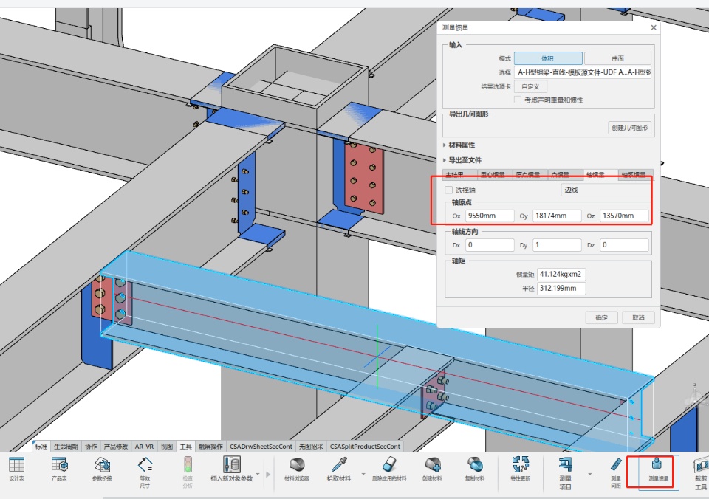Enable 考虑声明重量和惯性 checkbox
709x499 pixels.
click(518, 100)
